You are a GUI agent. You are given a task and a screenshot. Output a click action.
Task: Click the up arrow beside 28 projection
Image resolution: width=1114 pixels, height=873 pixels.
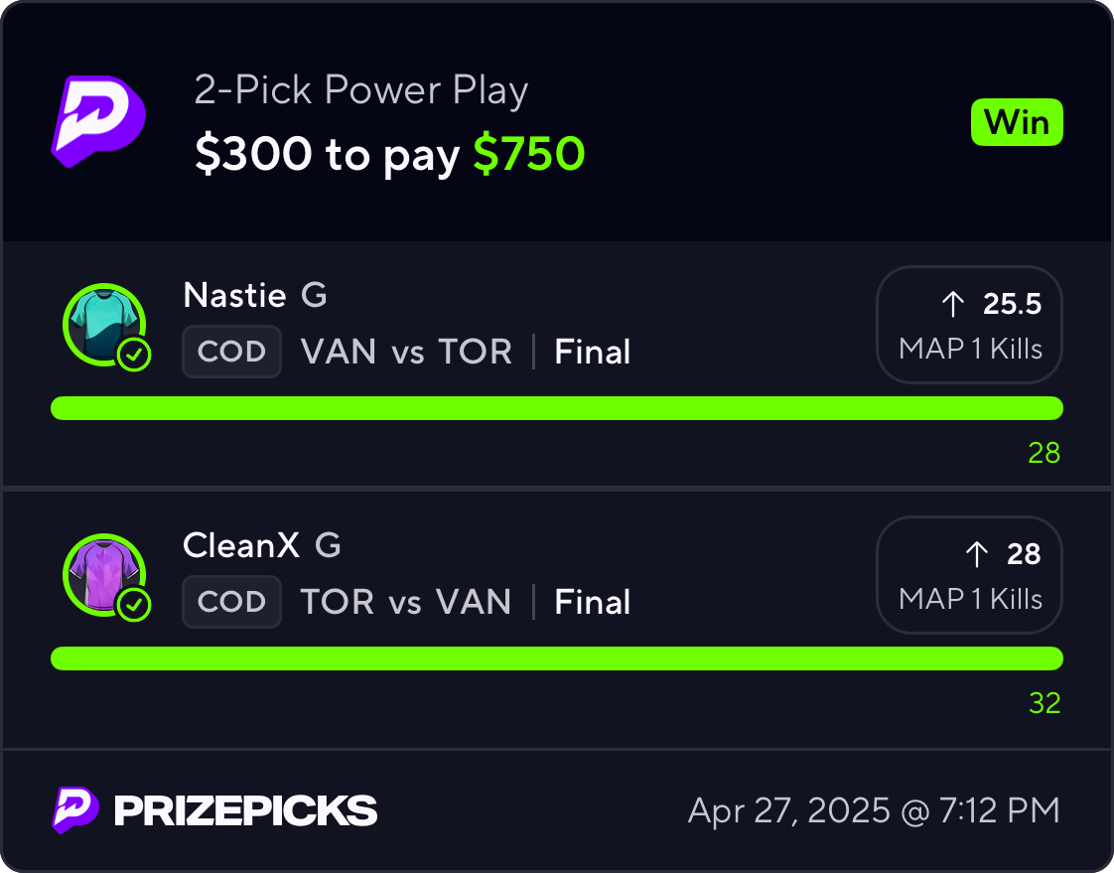click(977, 554)
